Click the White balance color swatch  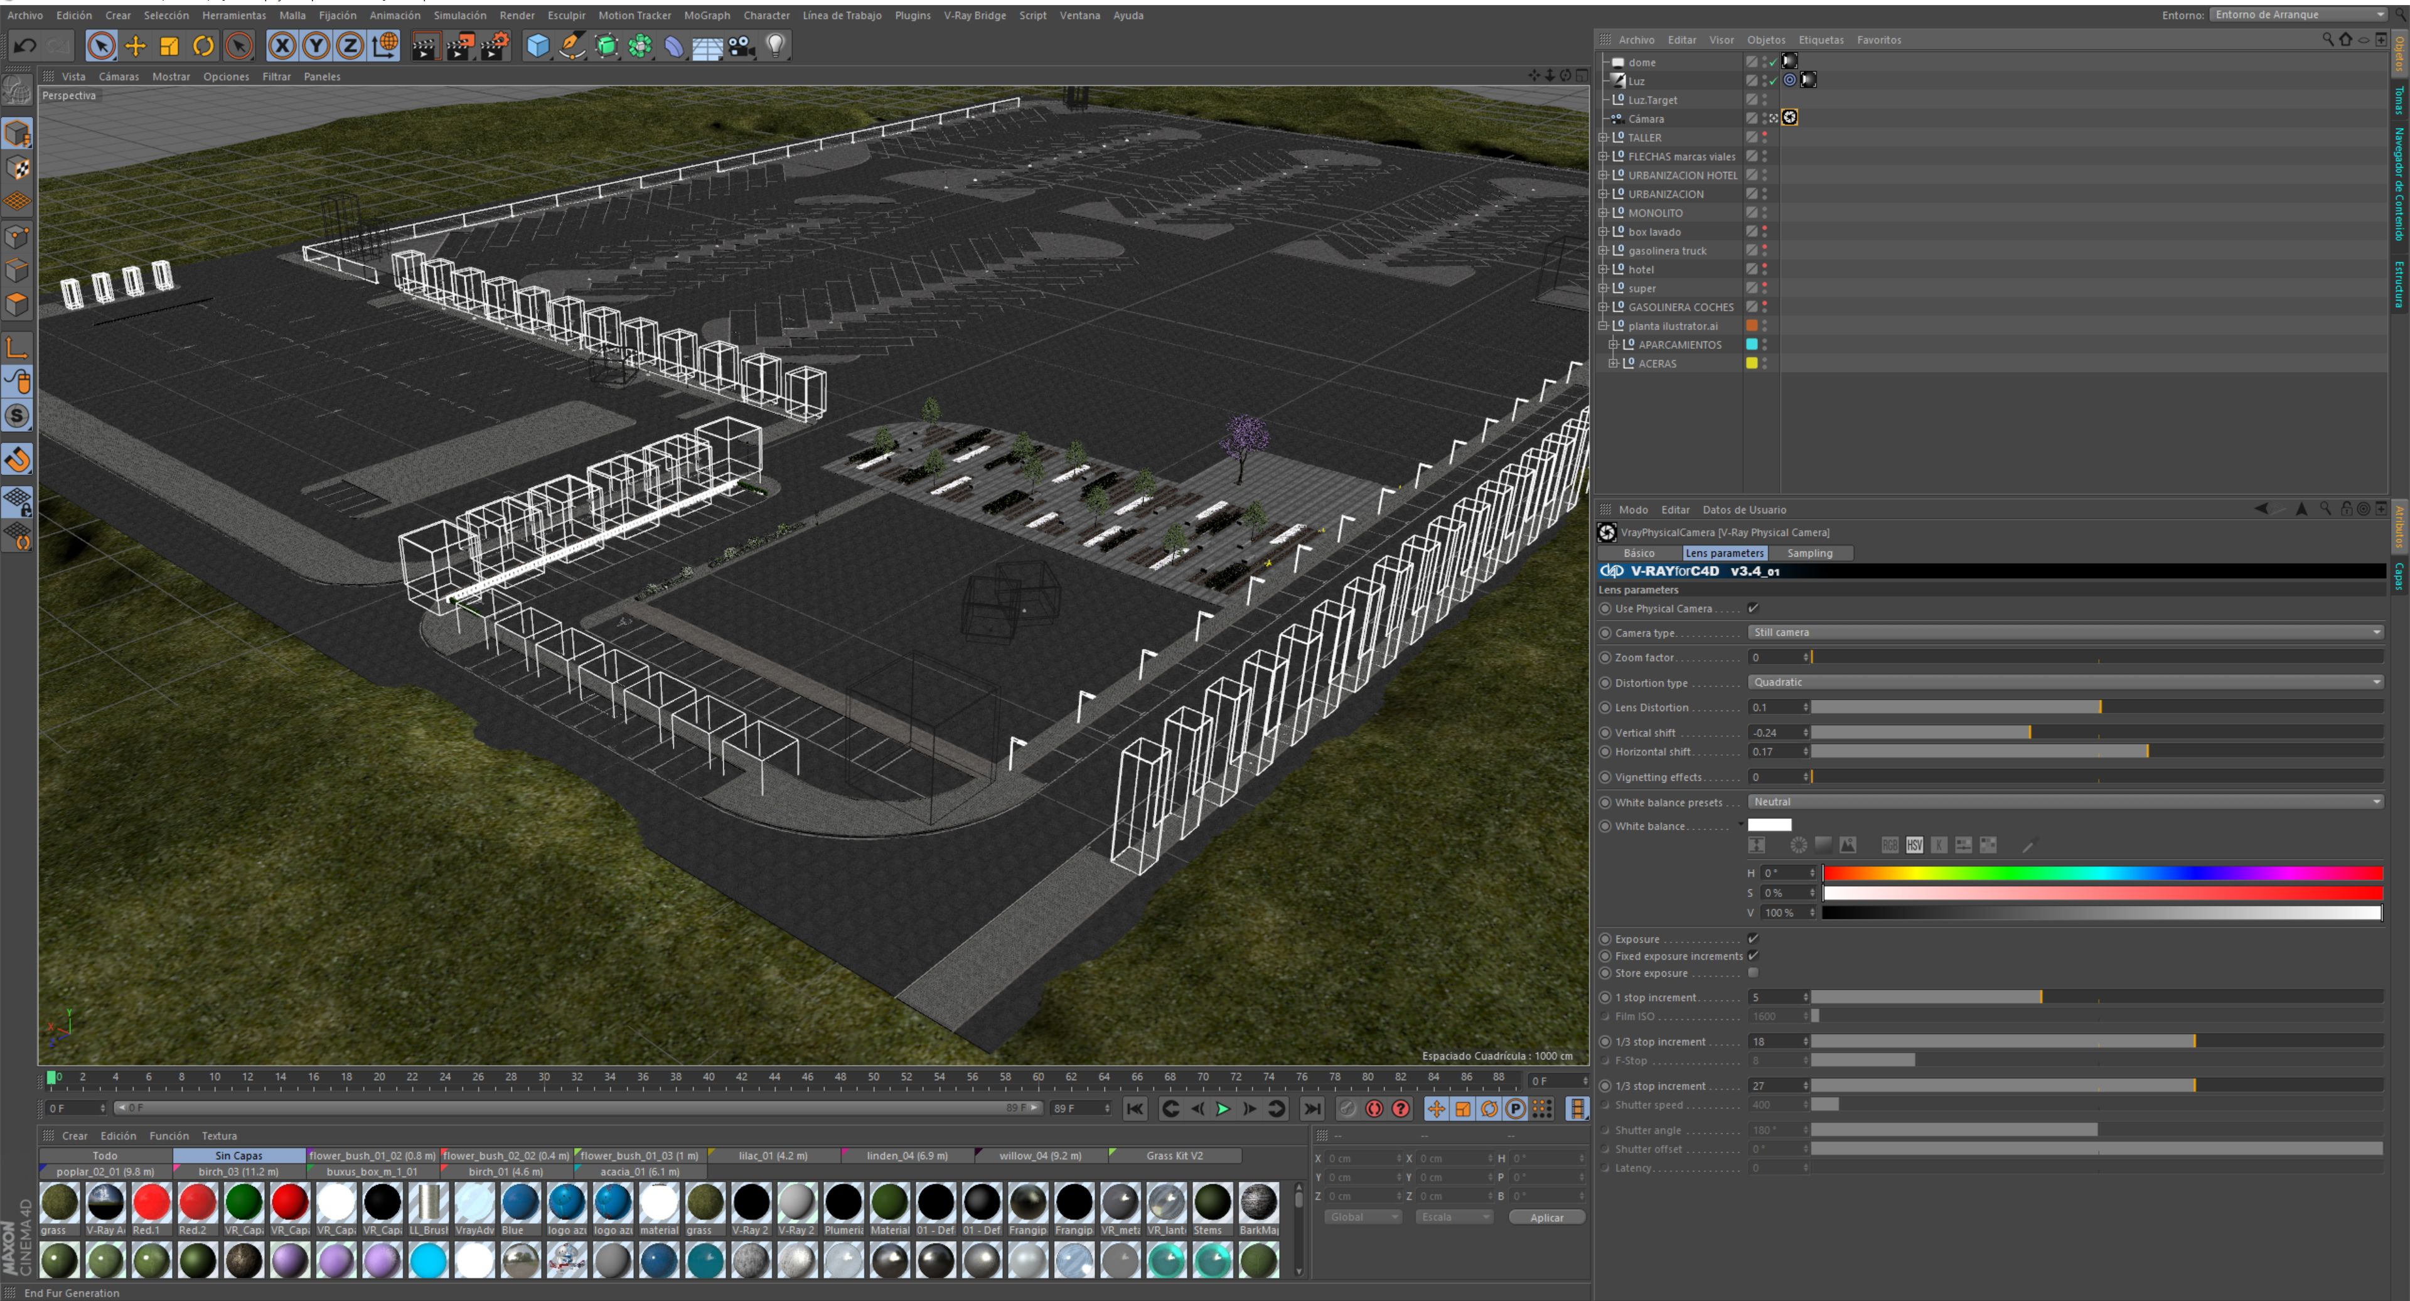[1769, 825]
